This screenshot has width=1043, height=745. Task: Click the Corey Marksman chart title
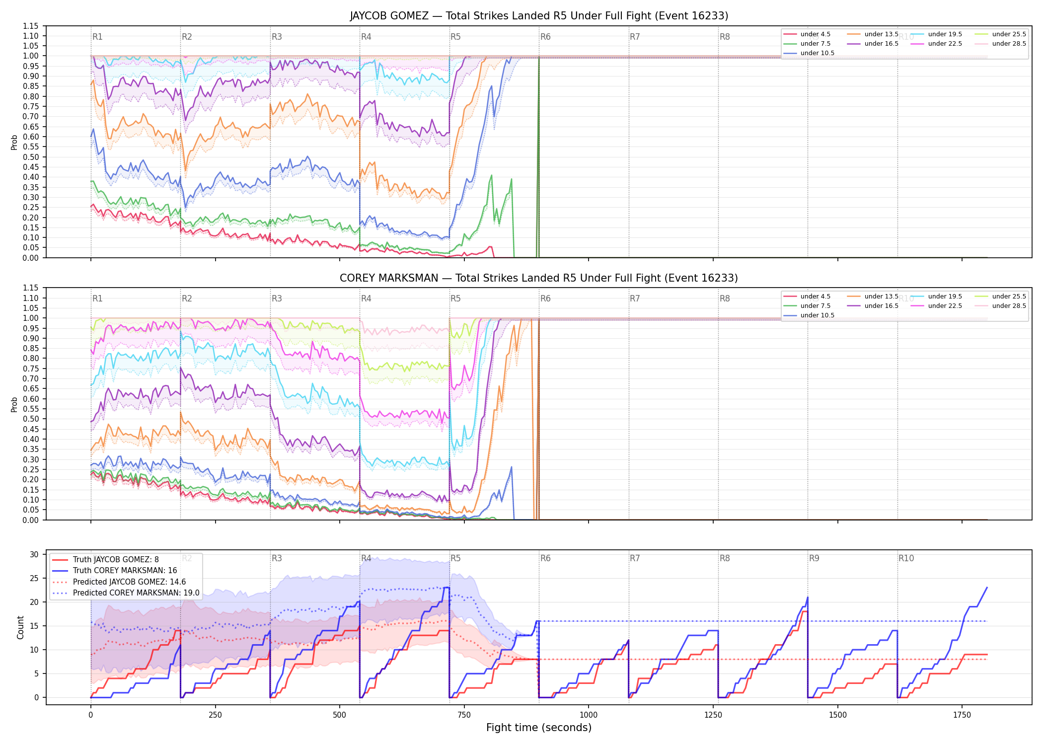coord(539,278)
